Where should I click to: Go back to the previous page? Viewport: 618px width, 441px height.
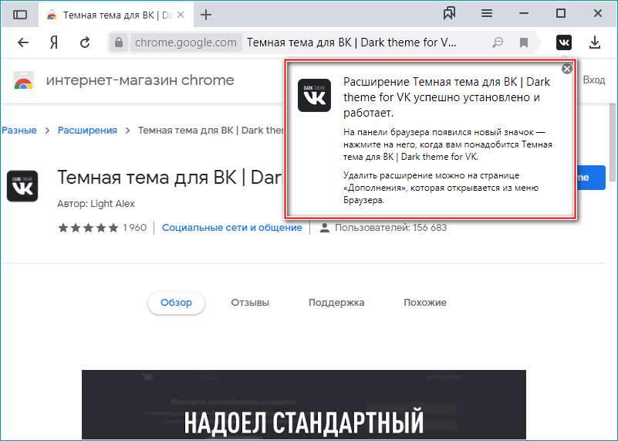click(x=23, y=42)
